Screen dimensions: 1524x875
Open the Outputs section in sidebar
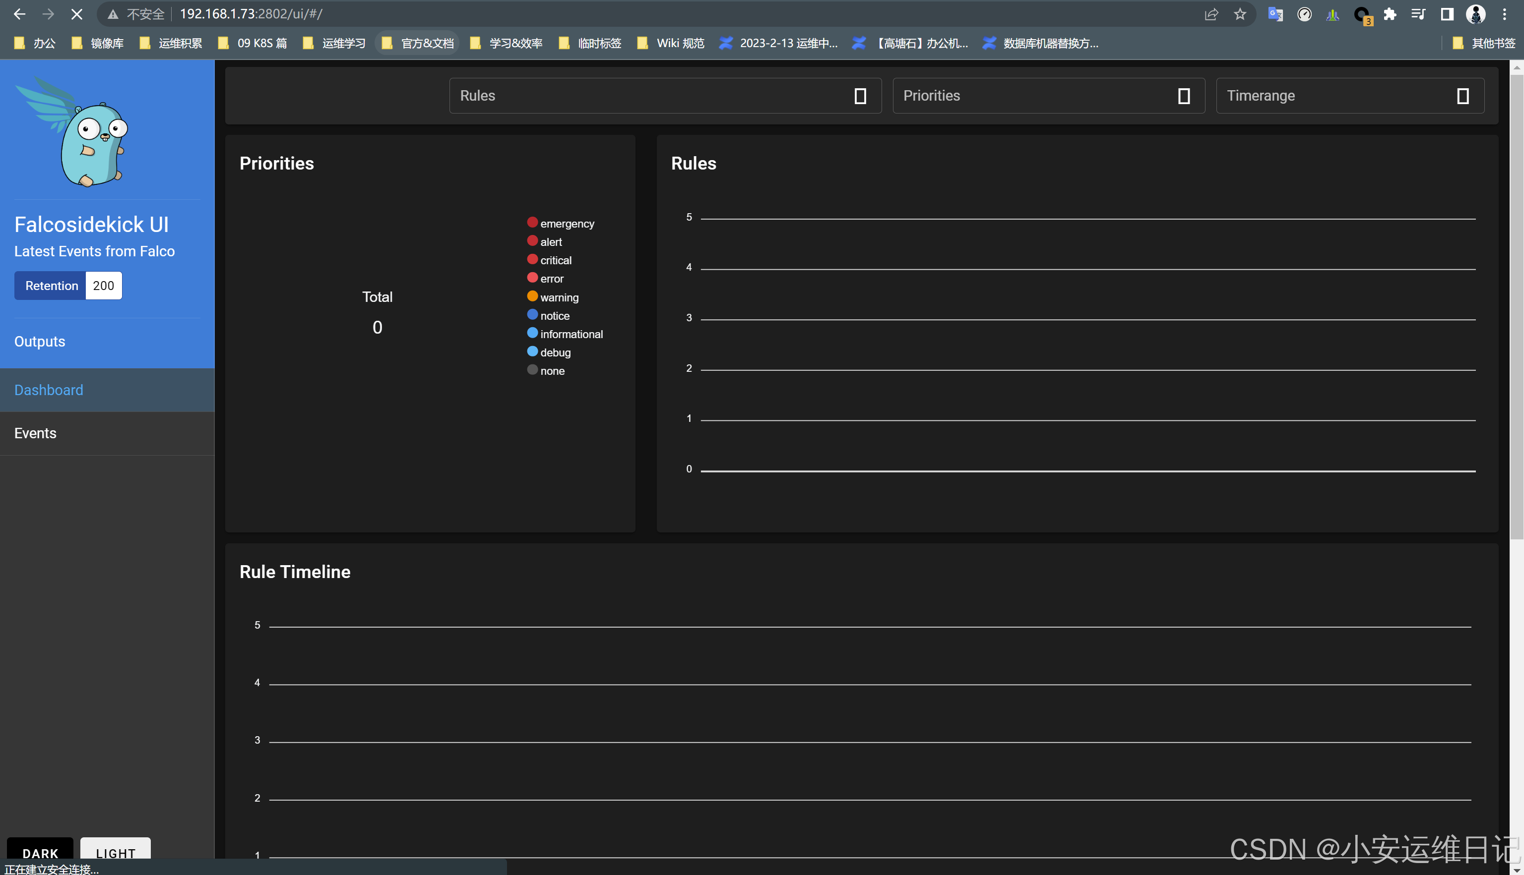(40, 342)
